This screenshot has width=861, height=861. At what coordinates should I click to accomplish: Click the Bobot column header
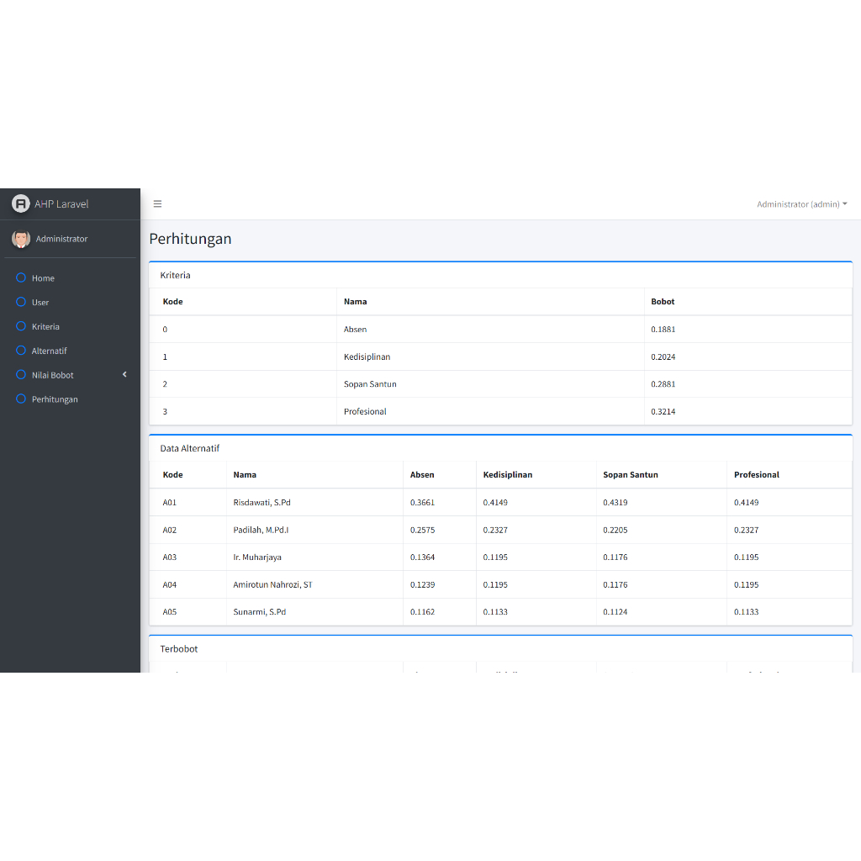pos(663,302)
